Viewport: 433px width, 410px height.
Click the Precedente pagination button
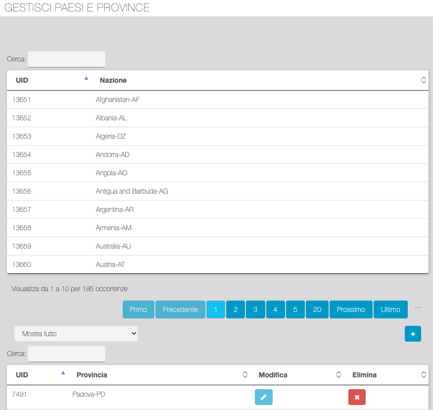180,309
